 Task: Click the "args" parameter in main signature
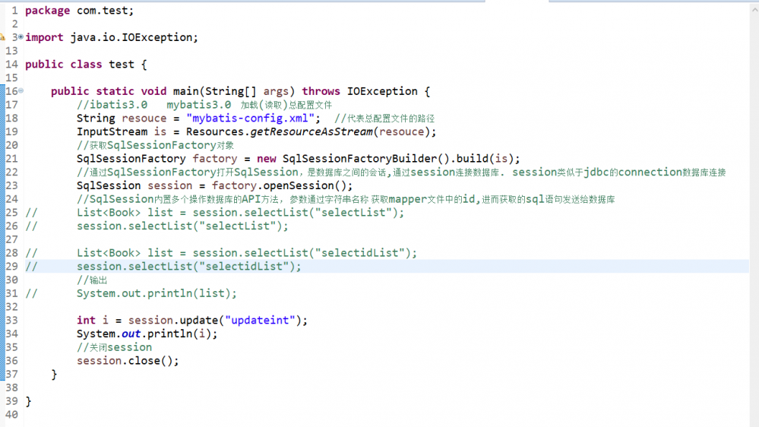pos(276,91)
